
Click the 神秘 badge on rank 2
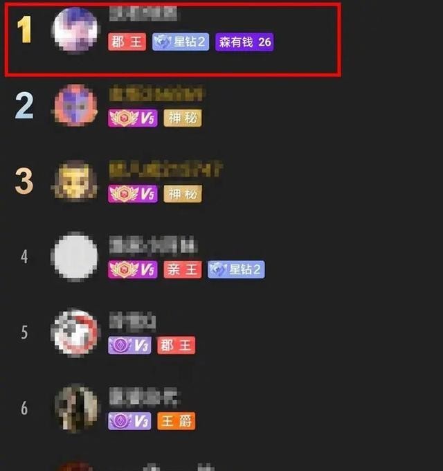point(183,118)
